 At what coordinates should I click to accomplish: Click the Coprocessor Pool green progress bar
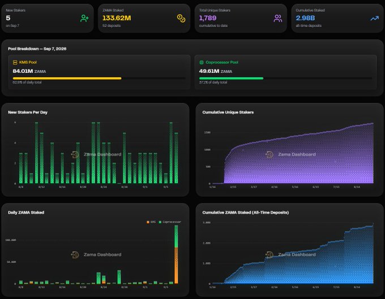[232, 79]
